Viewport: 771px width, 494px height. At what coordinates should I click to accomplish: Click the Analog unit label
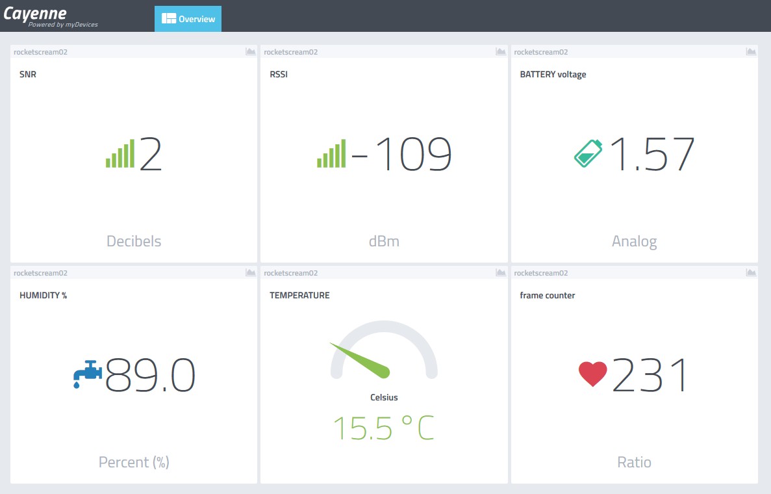635,242
